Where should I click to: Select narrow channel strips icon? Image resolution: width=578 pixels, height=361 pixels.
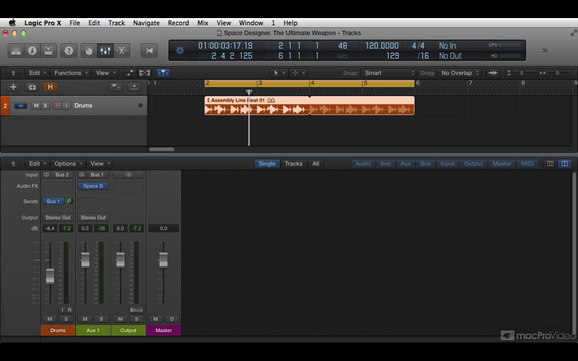[550, 163]
